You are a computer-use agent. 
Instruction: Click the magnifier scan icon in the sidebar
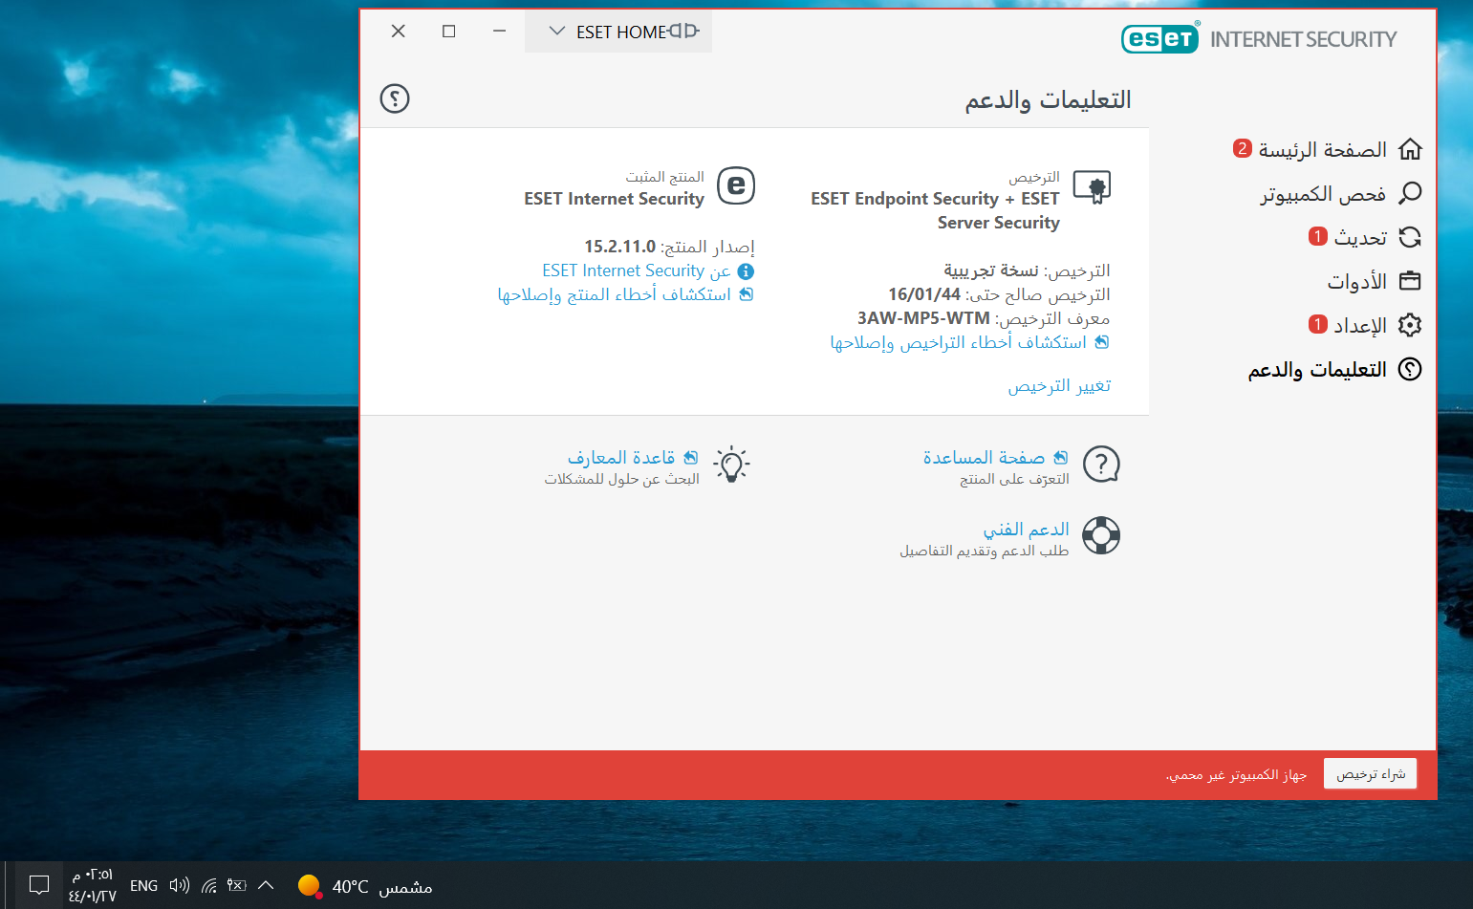1410,193
